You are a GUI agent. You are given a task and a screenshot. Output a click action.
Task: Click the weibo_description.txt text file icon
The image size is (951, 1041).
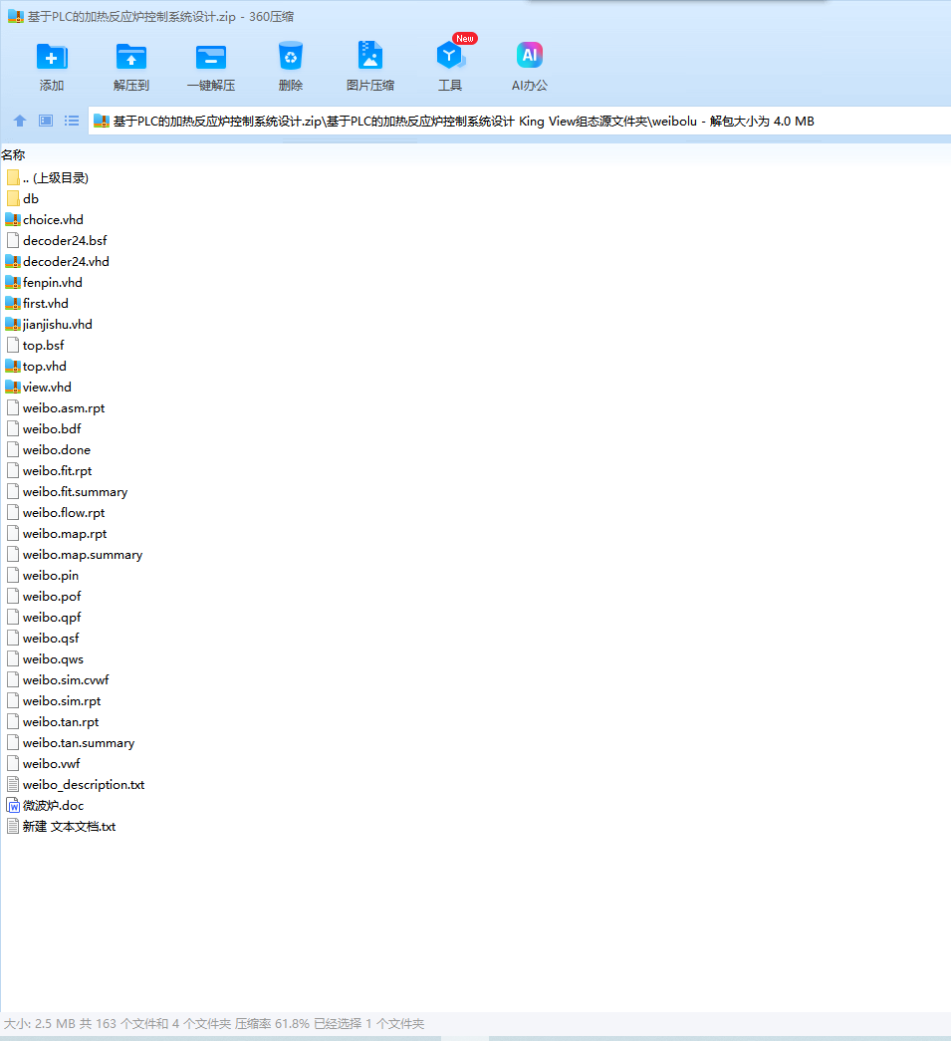pyautogui.click(x=13, y=785)
